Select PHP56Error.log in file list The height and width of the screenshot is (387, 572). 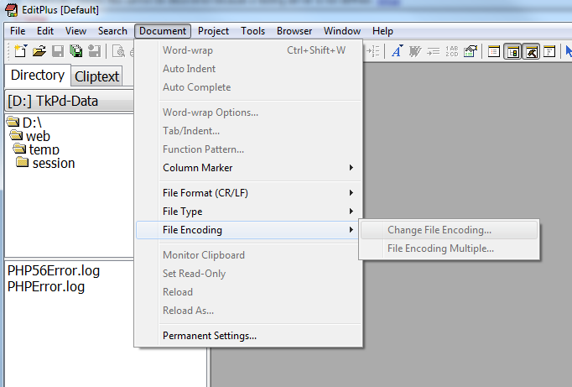(54, 270)
